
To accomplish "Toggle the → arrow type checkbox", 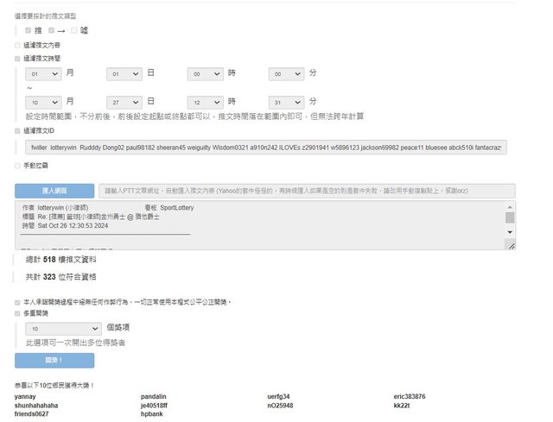I will [x=52, y=30].
